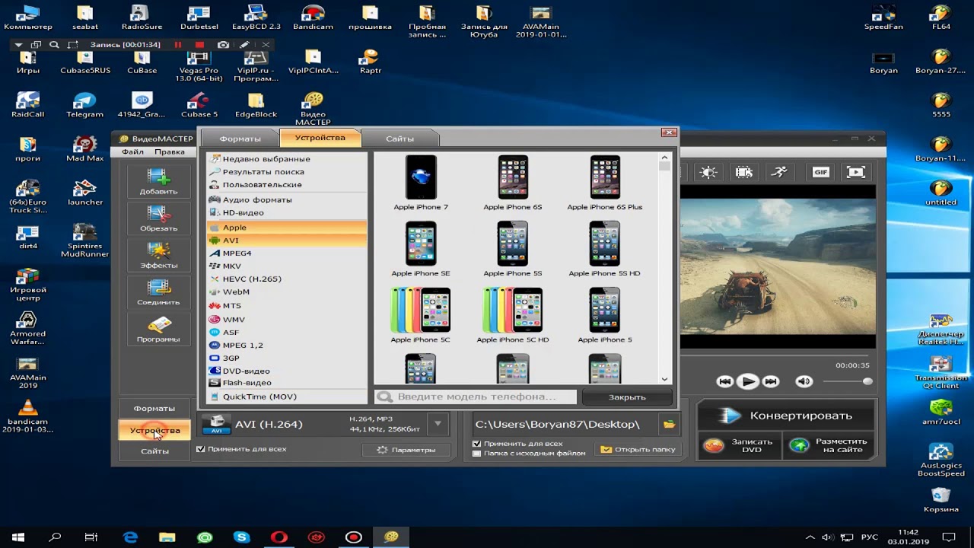Open the Правка menu
Viewport: 974px width, 548px height.
[x=169, y=151]
